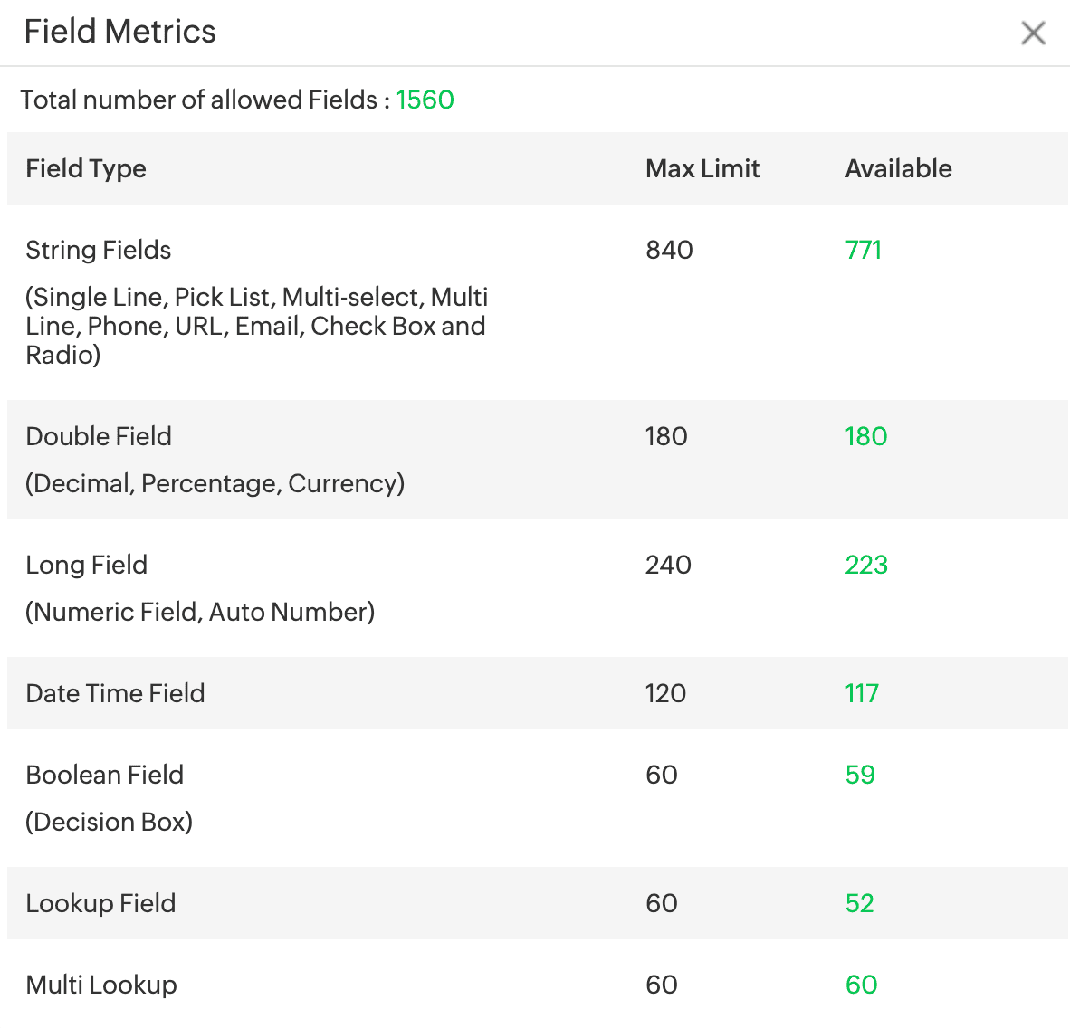
Task: Click Long Field available count 223
Action: tap(865, 565)
